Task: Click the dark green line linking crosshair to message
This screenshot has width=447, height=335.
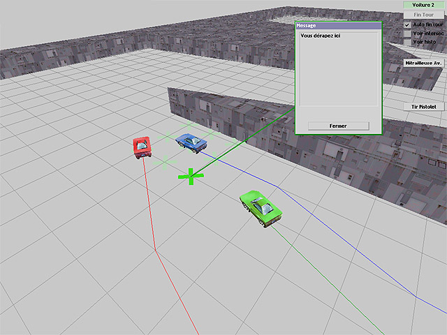Action: coord(237,145)
